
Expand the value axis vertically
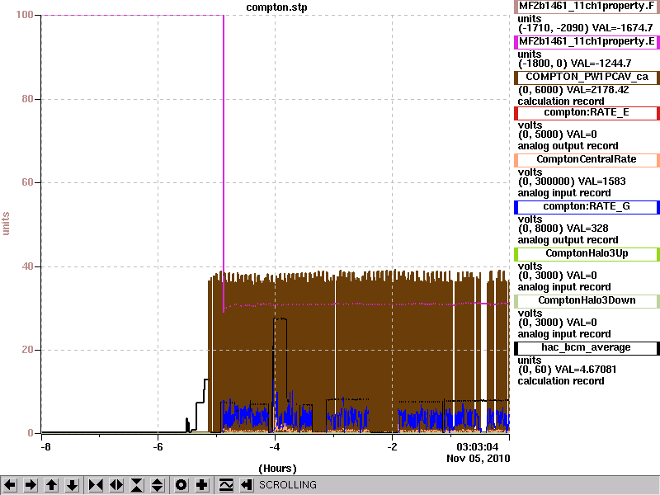tap(158, 485)
